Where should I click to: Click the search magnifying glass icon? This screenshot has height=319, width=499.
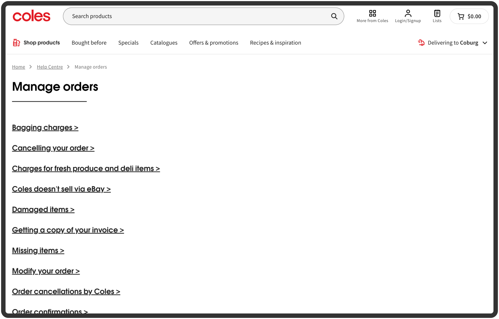334,16
